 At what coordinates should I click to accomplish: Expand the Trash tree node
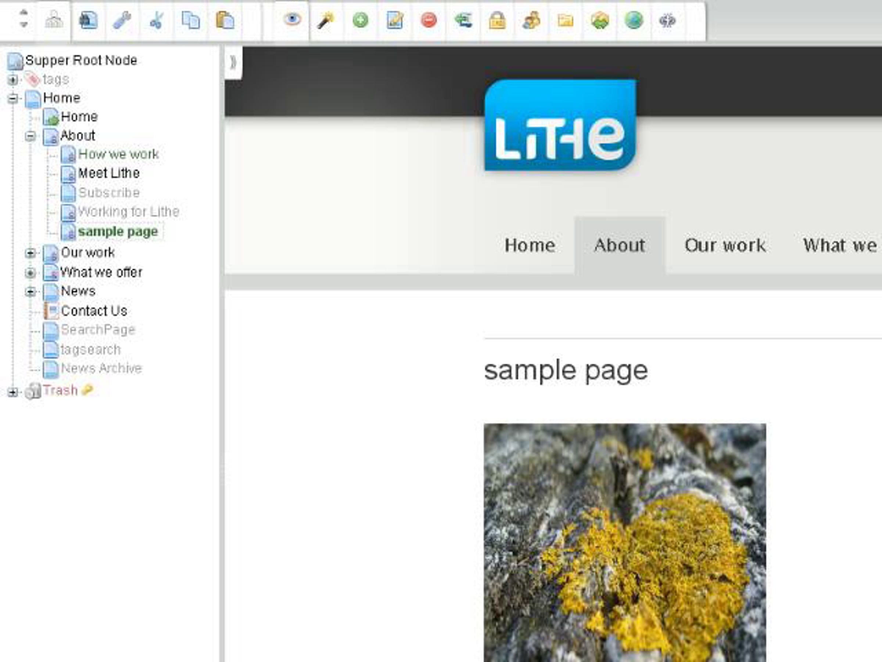click(x=12, y=392)
